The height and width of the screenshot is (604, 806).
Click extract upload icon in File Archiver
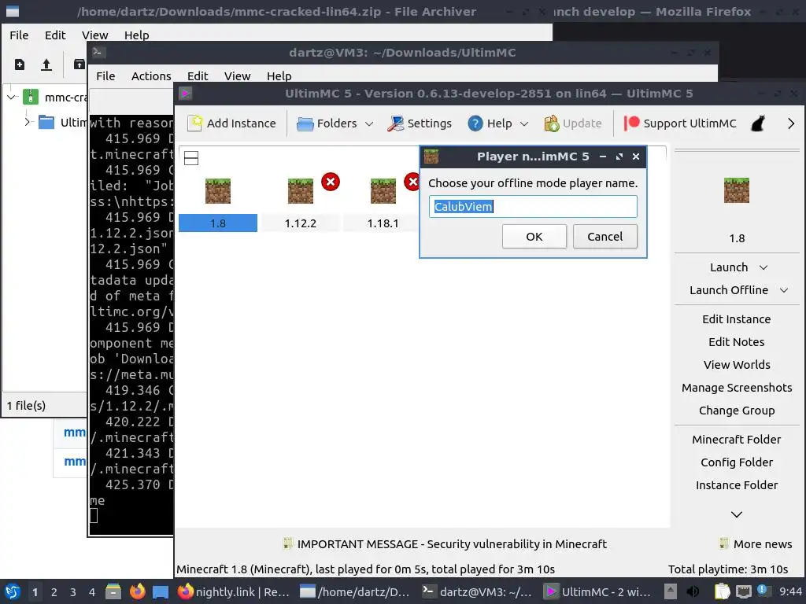(46, 64)
